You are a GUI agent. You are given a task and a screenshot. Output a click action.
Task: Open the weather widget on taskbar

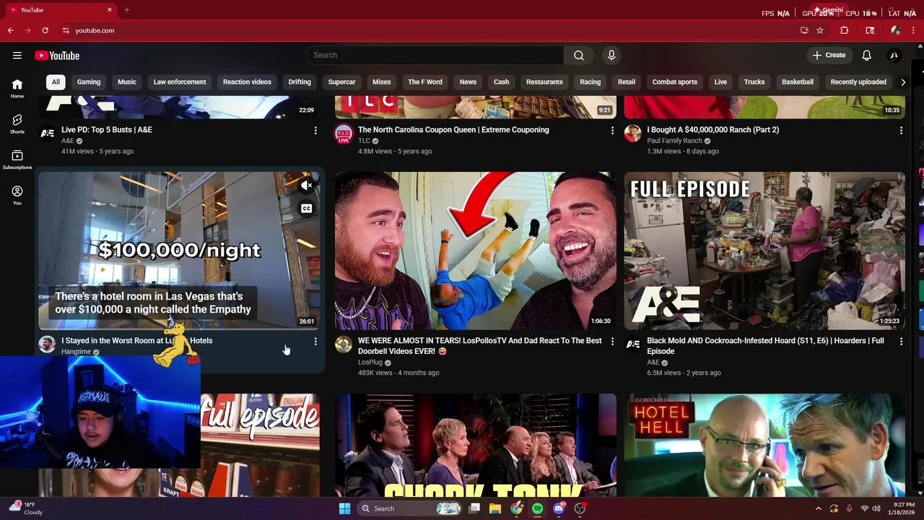pyautogui.click(x=25, y=508)
